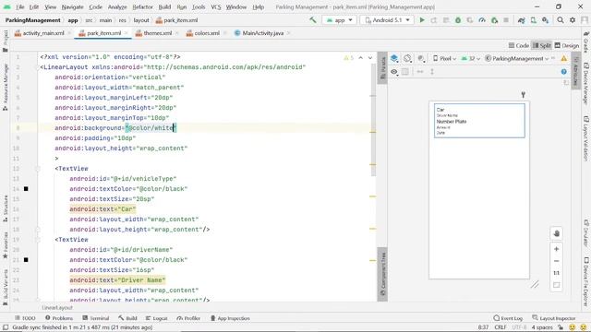Open the Event Log
The height and width of the screenshot is (332, 591).
pos(508,318)
